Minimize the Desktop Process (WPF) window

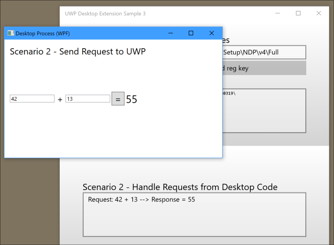tap(170, 33)
